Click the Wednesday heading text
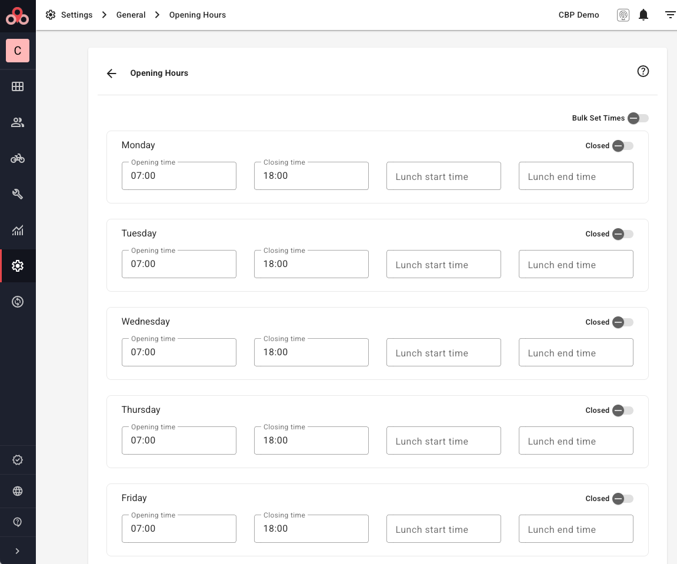Screen dimensions: 677x564 click(145, 321)
